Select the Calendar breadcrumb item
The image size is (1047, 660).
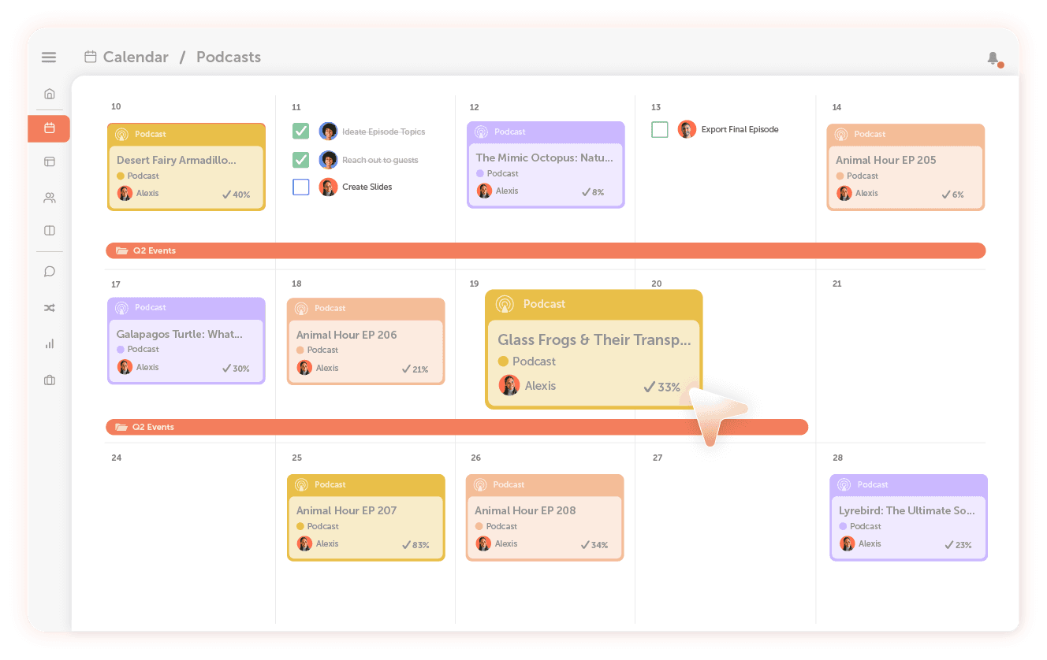135,57
